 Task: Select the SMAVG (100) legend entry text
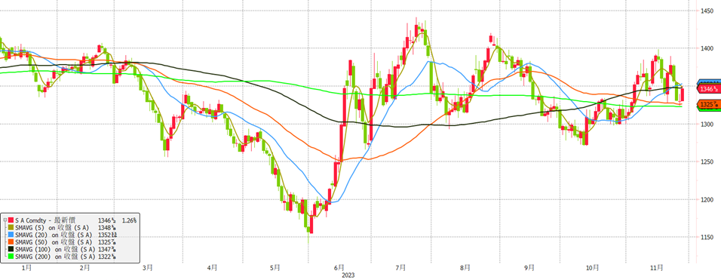(x=55, y=249)
